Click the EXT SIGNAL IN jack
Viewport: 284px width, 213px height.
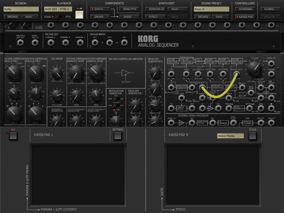(198, 74)
